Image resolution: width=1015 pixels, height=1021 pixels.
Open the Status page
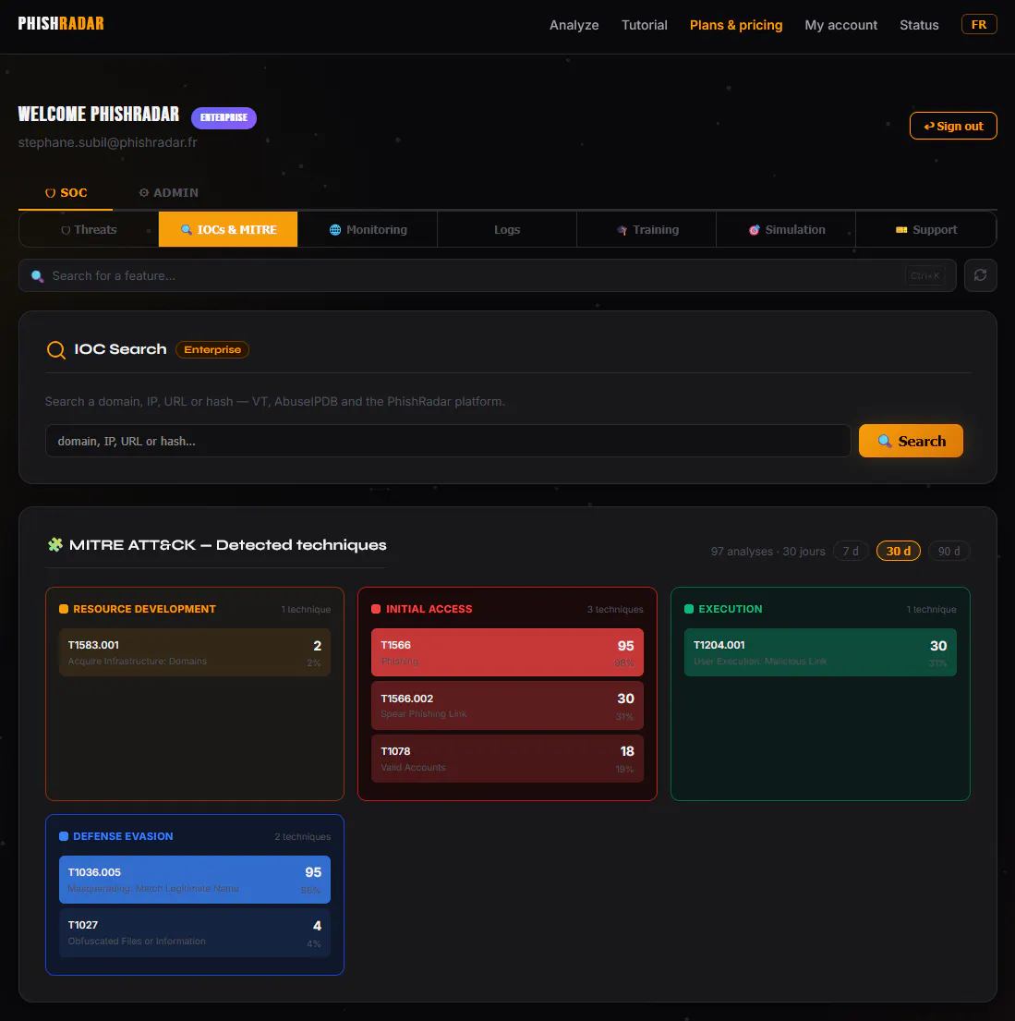[919, 25]
